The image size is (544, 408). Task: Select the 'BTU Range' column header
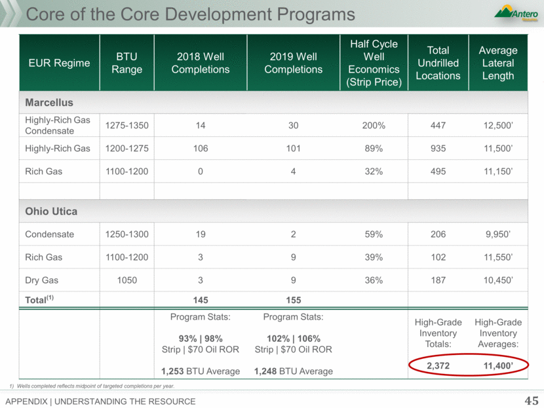point(126,63)
